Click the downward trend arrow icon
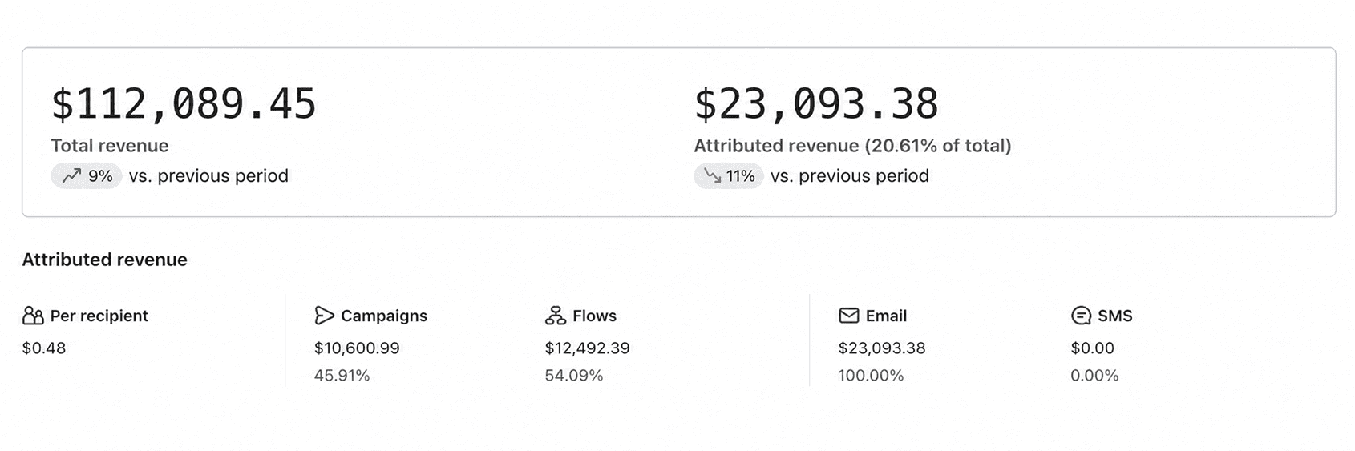 [x=712, y=175]
